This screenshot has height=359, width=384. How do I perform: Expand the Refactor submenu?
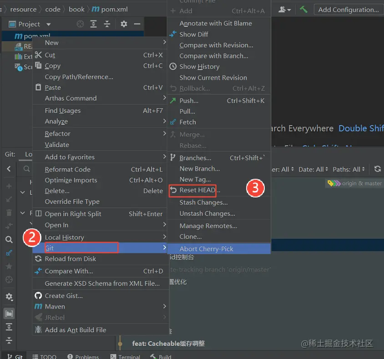coord(99,134)
